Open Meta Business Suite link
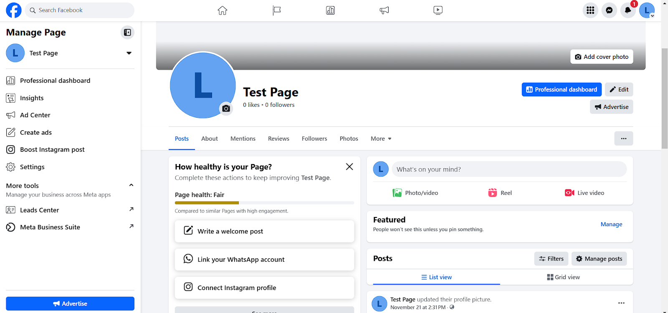Screen dimensions: 668x313 pos(70,227)
